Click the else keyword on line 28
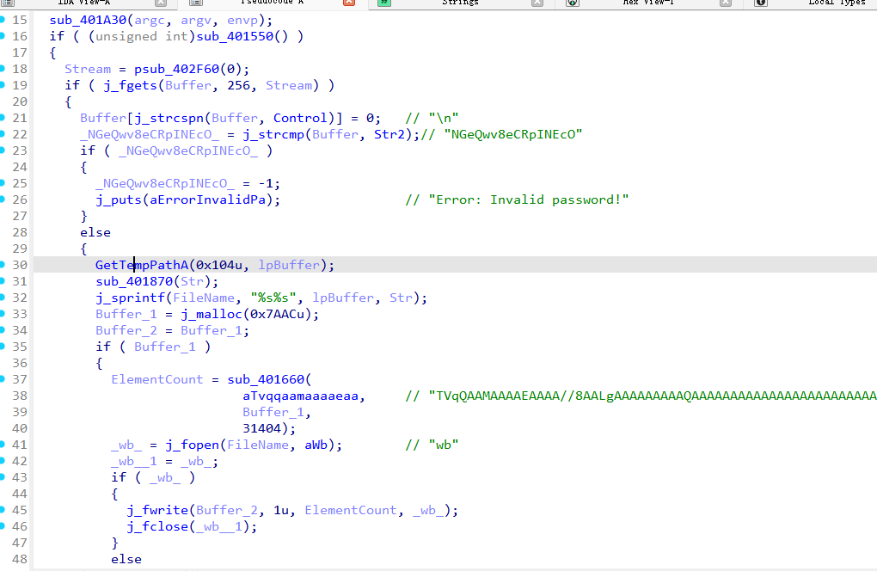The image size is (877, 571). (x=95, y=233)
